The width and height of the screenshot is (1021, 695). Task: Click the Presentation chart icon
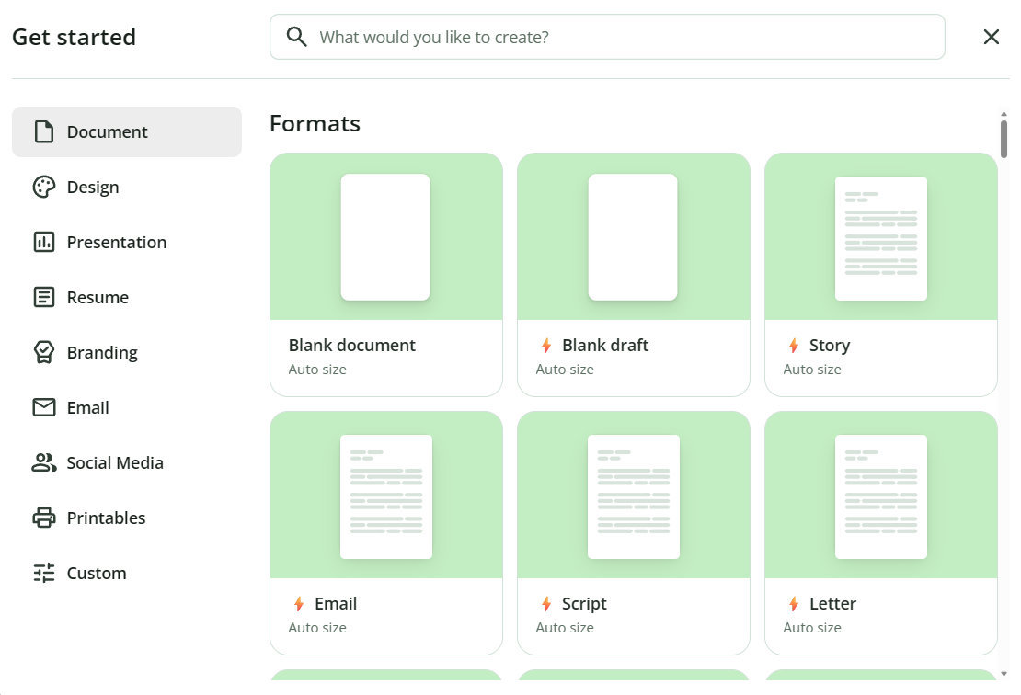(43, 242)
